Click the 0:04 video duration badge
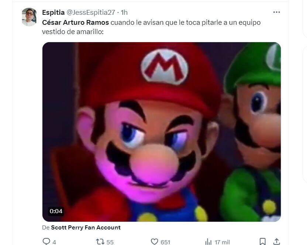The width and height of the screenshot is (307, 245). (56, 211)
